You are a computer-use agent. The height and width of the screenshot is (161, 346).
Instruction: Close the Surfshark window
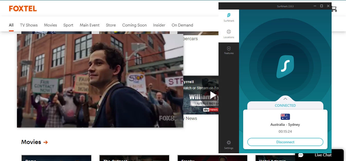point(328,6)
